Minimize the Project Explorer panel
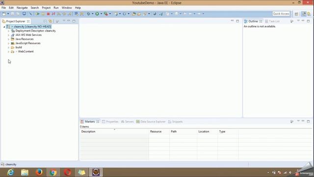 click(69, 21)
